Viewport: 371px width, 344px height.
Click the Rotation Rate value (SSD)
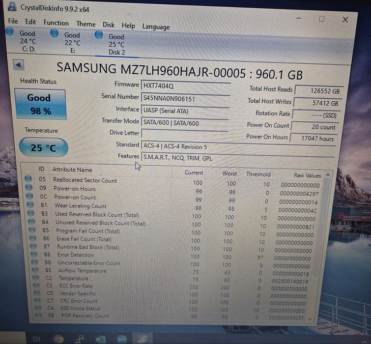coord(316,115)
